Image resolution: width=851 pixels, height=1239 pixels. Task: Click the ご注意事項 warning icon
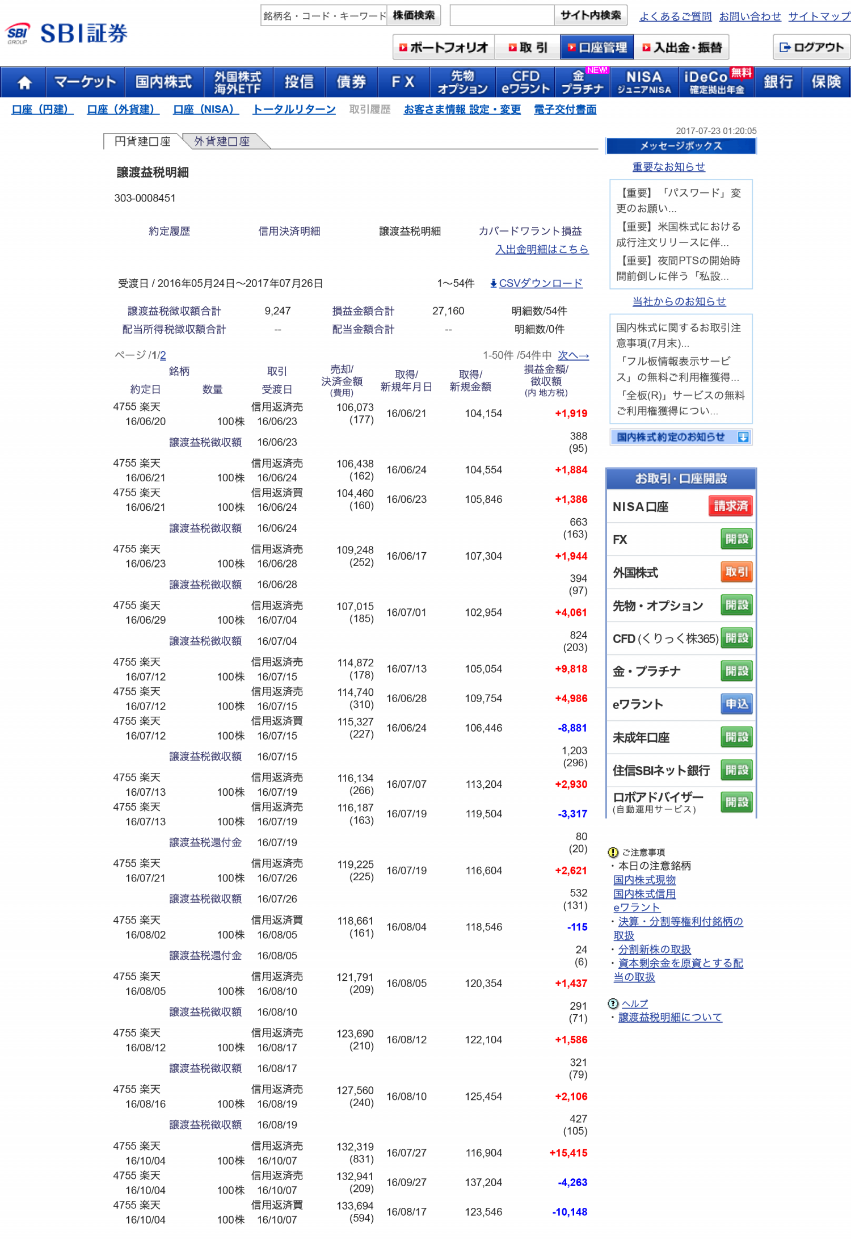pyautogui.click(x=613, y=852)
